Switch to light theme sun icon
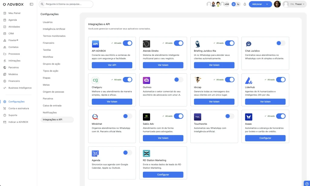310x186 pixels. [234, 4]
